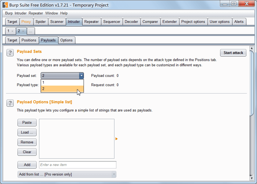
Task: Open the Positions sub-tab
Action: (29, 40)
